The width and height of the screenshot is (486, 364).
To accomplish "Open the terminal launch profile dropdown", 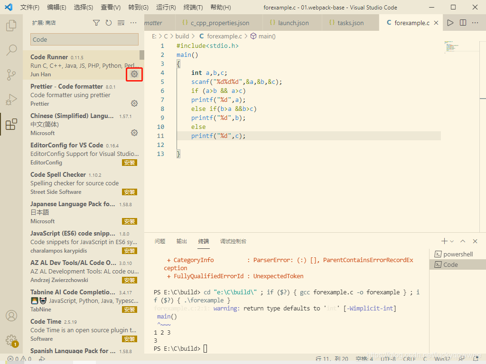I will pos(451,241).
